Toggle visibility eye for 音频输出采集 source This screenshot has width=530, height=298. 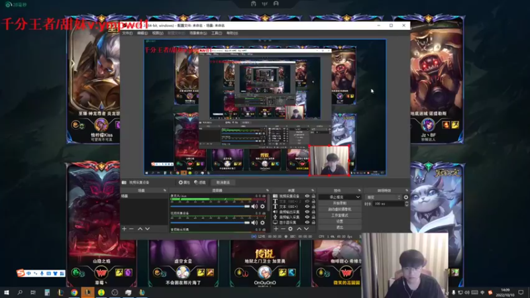point(307,212)
